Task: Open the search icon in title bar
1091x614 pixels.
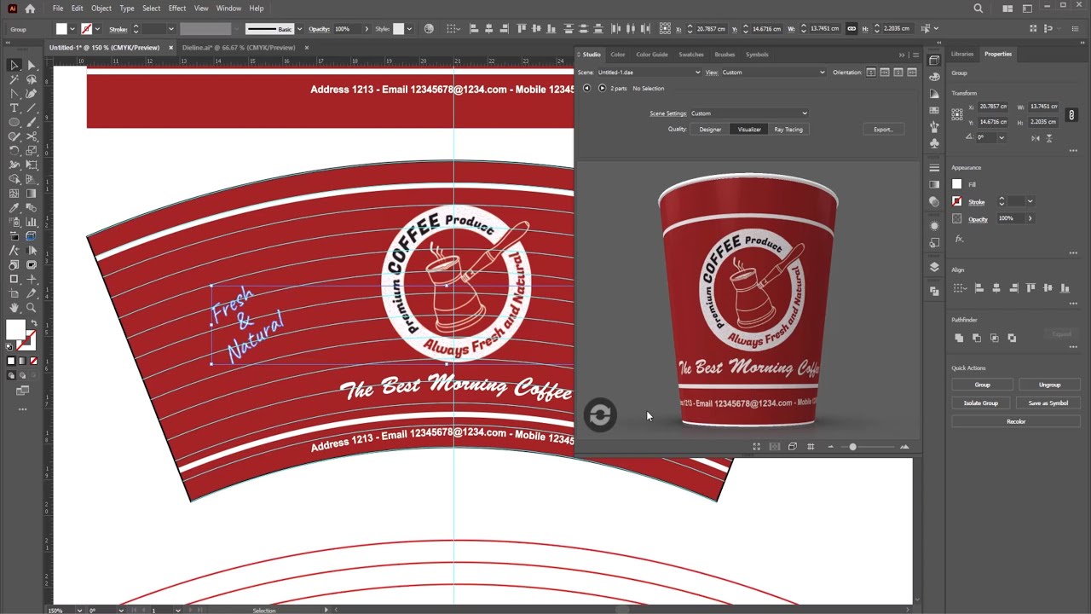Action: [978, 9]
